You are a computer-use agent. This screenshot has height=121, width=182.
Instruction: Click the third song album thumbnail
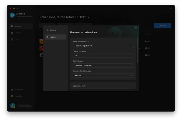41,55
